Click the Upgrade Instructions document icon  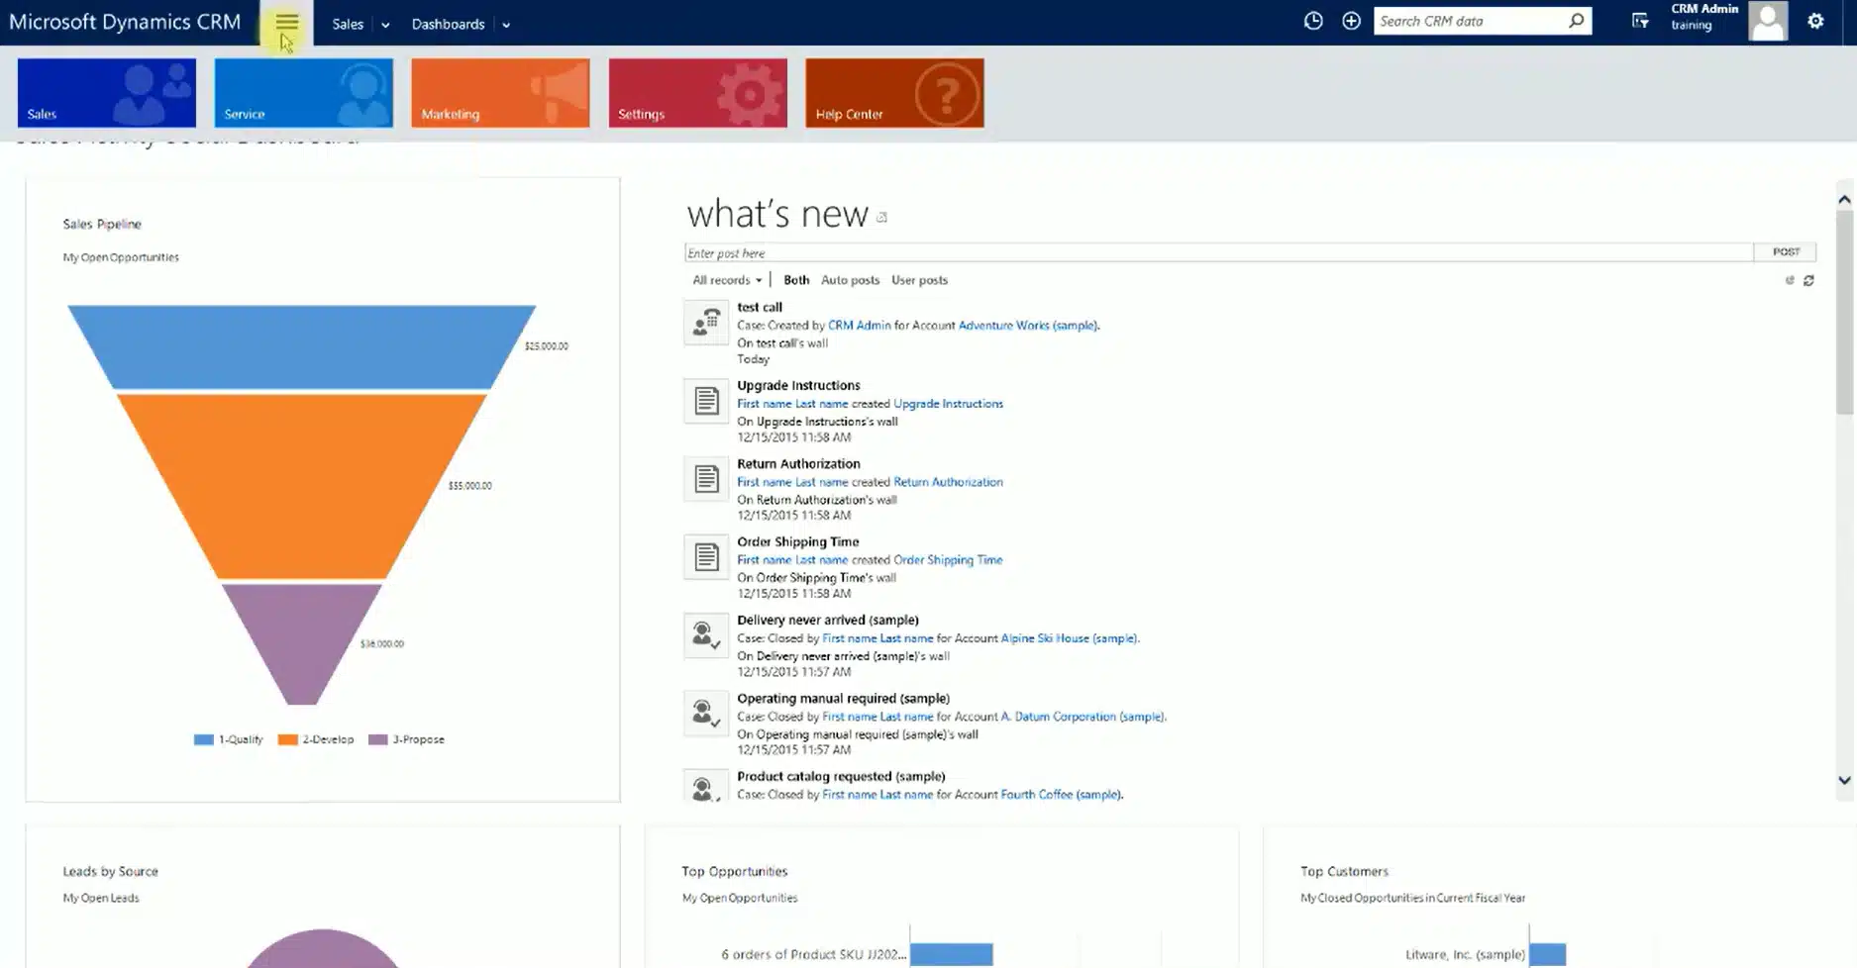coord(706,401)
